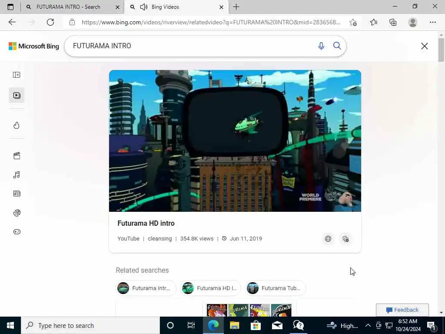This screenshot has width=445, height=334.
Task: Go back to previous page
Action: point(12,22)
